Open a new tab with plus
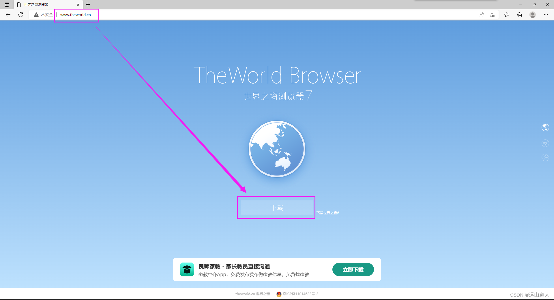This screenshot has width=554, height=300. pyautogui.click(x=88, y=5)
